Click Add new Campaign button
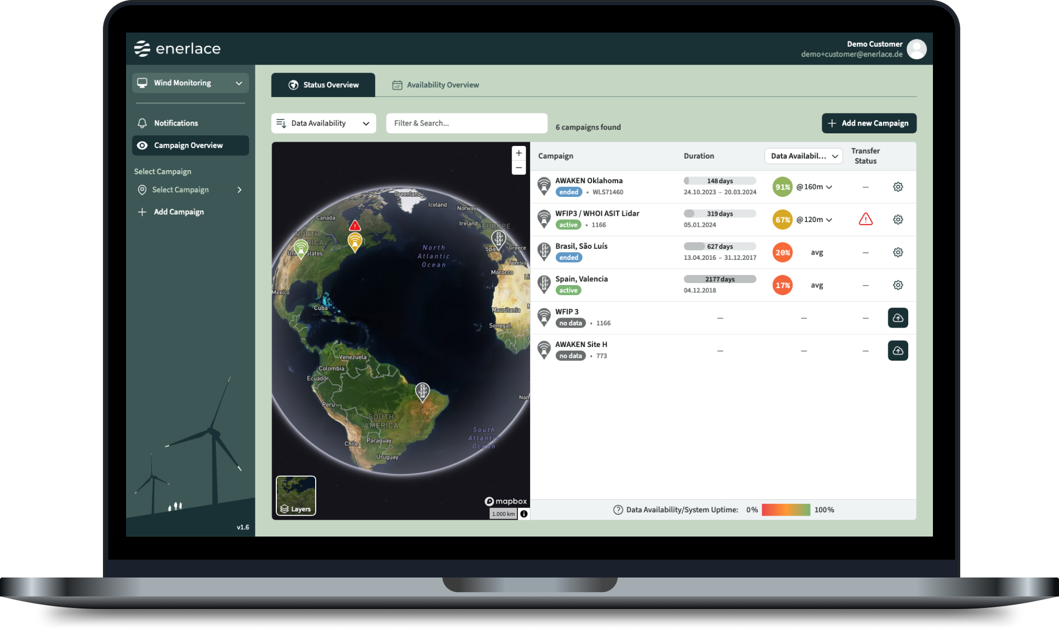The height and width of the screenshot is (630, 1059). (869, 123)
